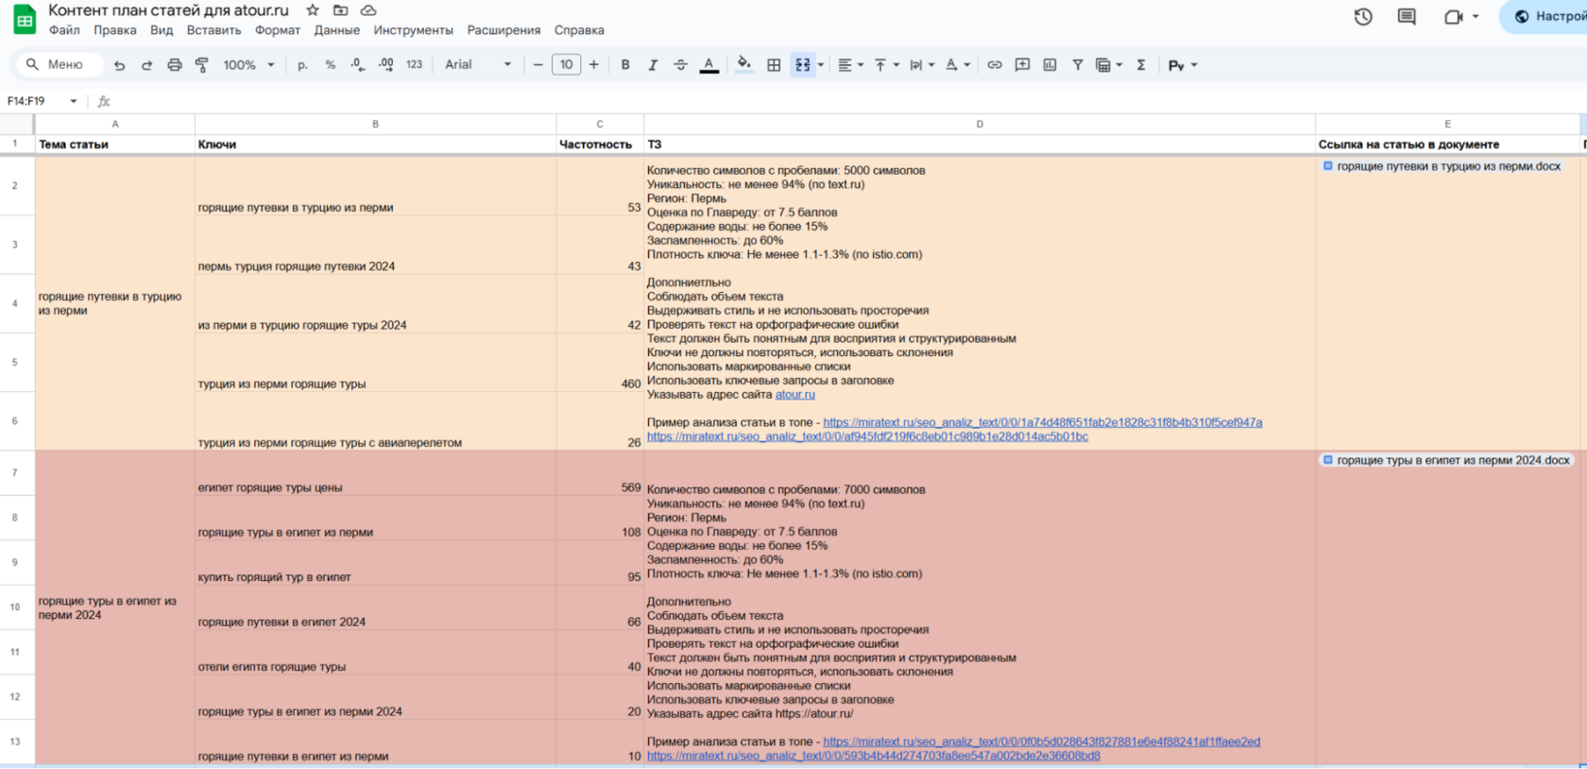Open the Расширения menu
The width and height of the screenshot is (1587, 769).
[x=503, y=30]
